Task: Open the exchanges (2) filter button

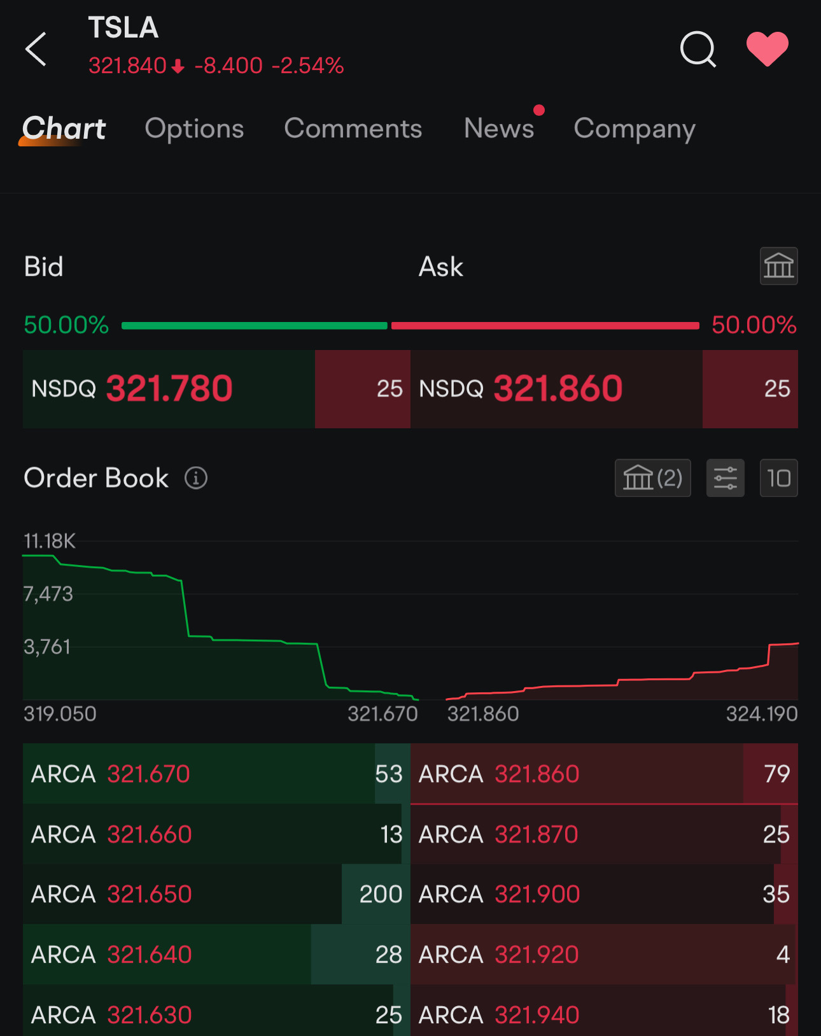Action: [x=653, y=478]
